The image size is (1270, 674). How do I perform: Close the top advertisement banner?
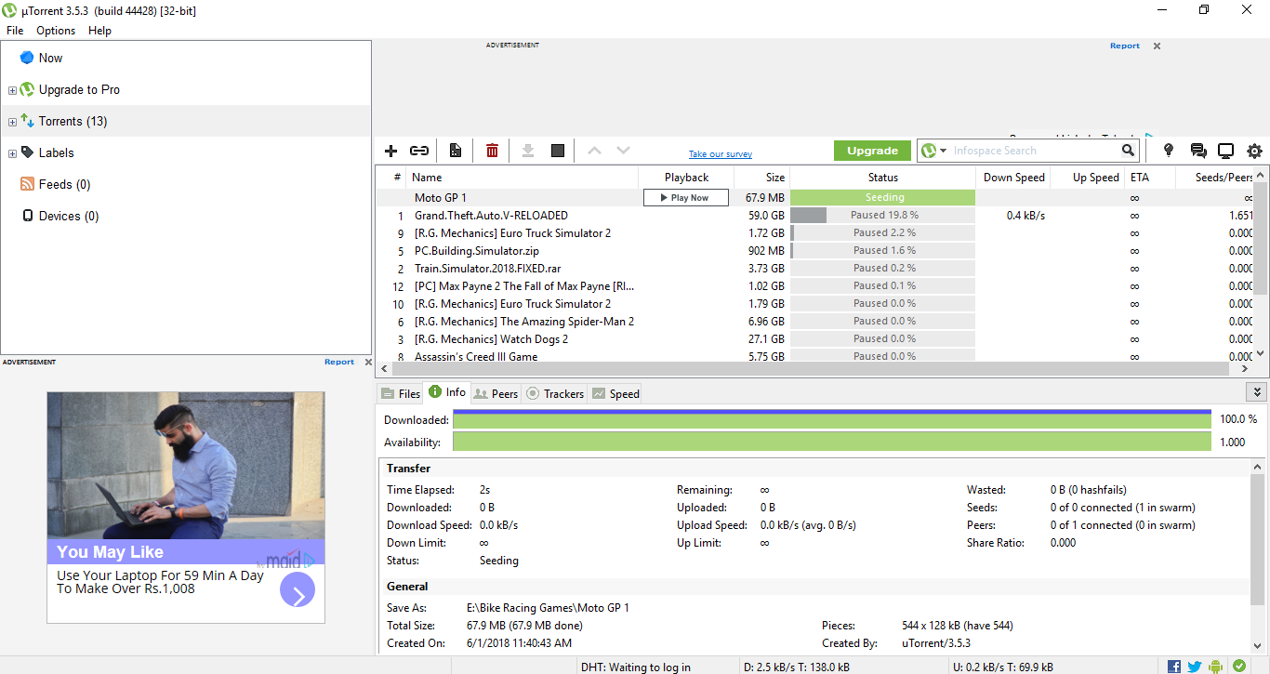point(1157,46)
